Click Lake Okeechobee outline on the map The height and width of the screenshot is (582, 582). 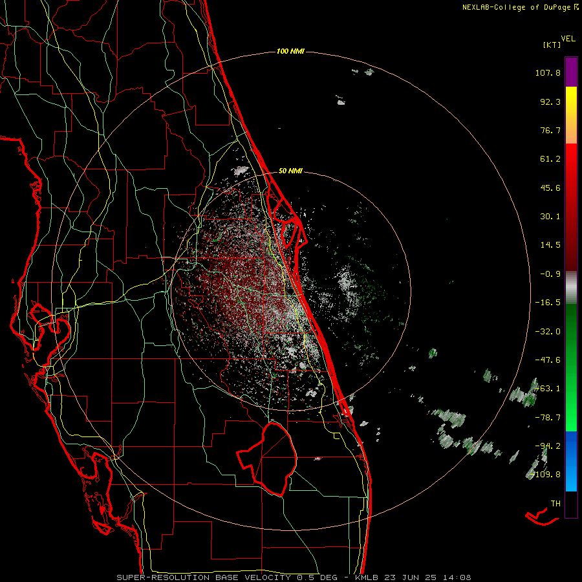267,459
